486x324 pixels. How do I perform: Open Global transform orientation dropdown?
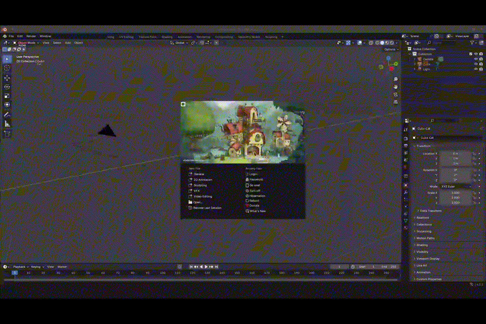point(179,43)
